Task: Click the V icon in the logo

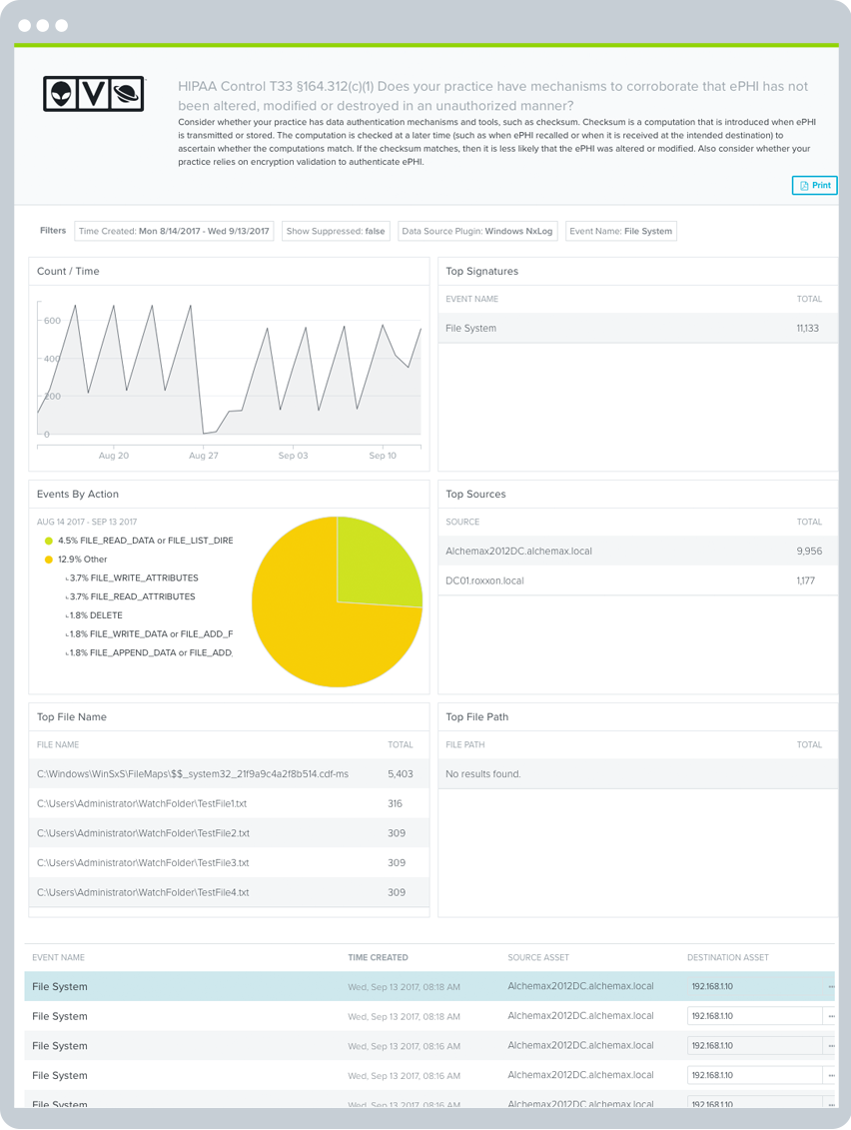Action: 94,94
